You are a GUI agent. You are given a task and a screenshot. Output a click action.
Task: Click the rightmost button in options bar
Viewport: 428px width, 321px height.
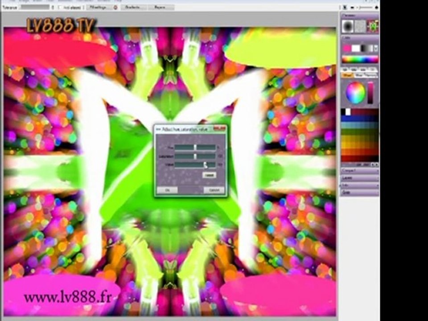[161, 8]
